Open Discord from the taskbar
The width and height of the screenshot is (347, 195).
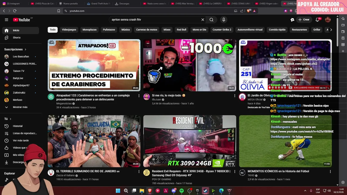tap(174, 191)
